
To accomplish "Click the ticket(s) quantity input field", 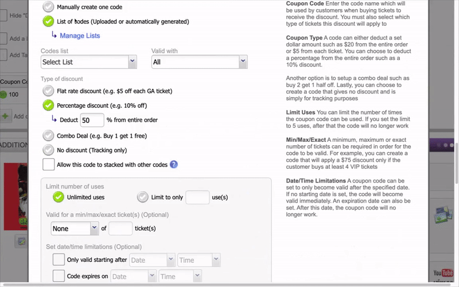I will pyautogui.click(x=120, y=228).
